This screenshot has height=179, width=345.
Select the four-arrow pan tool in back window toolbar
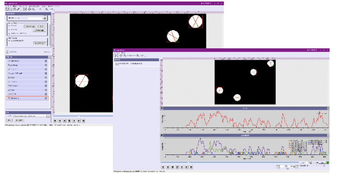point(29,9)
